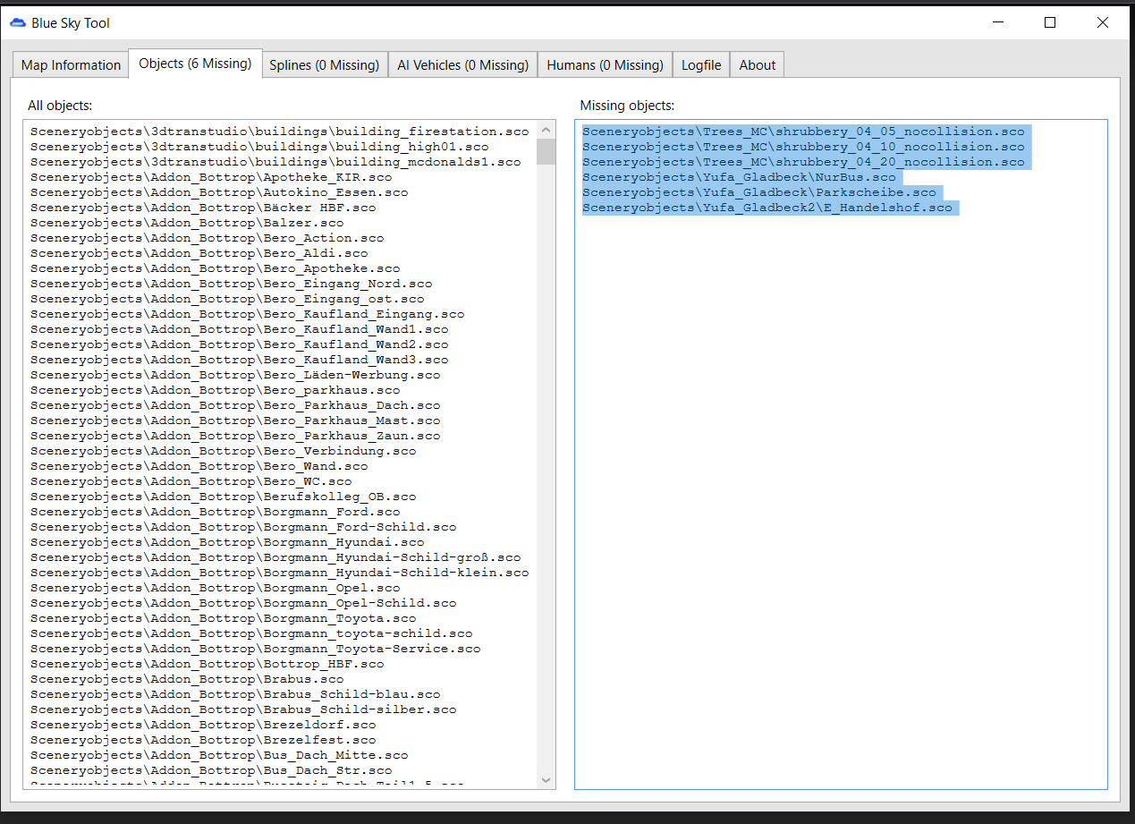Open the Splines (0 Missing) tab
The height and width of the screenshot is (824, 1135).
pos(324,65)
